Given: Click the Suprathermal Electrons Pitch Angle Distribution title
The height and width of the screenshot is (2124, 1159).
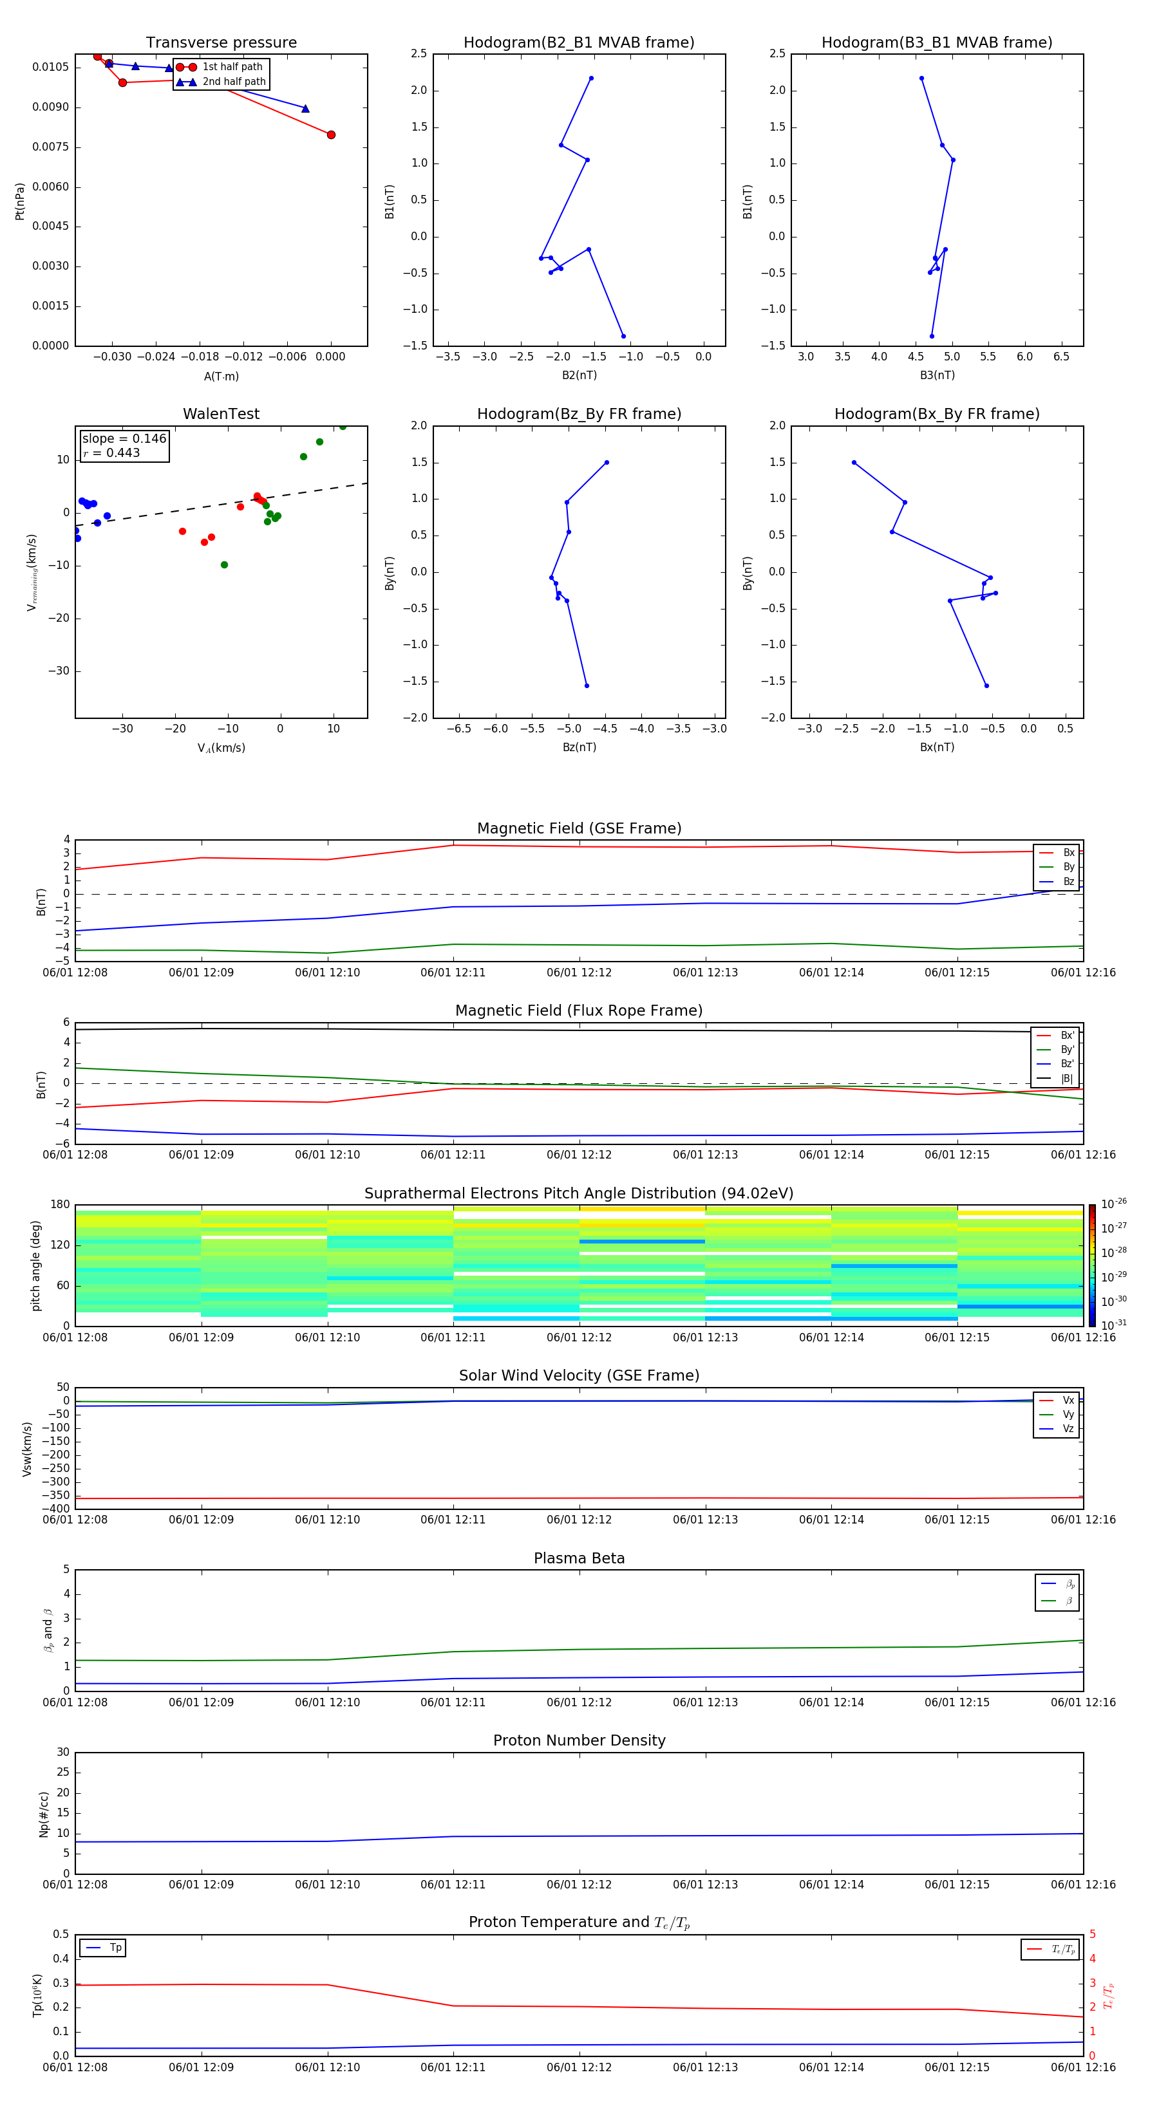Looking at the screenshot, I should (579, 1194).
